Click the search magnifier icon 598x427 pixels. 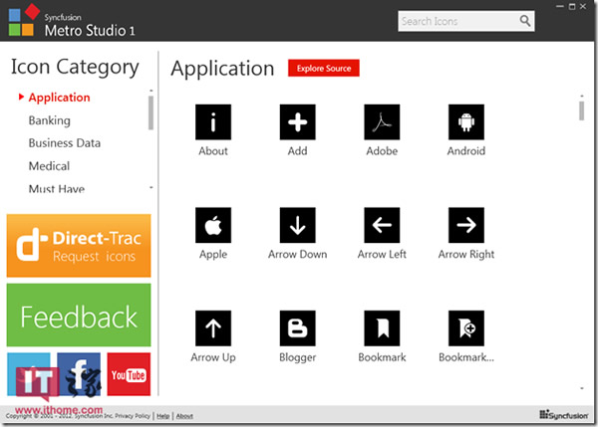pyautogui.click(x=525, y=21)
